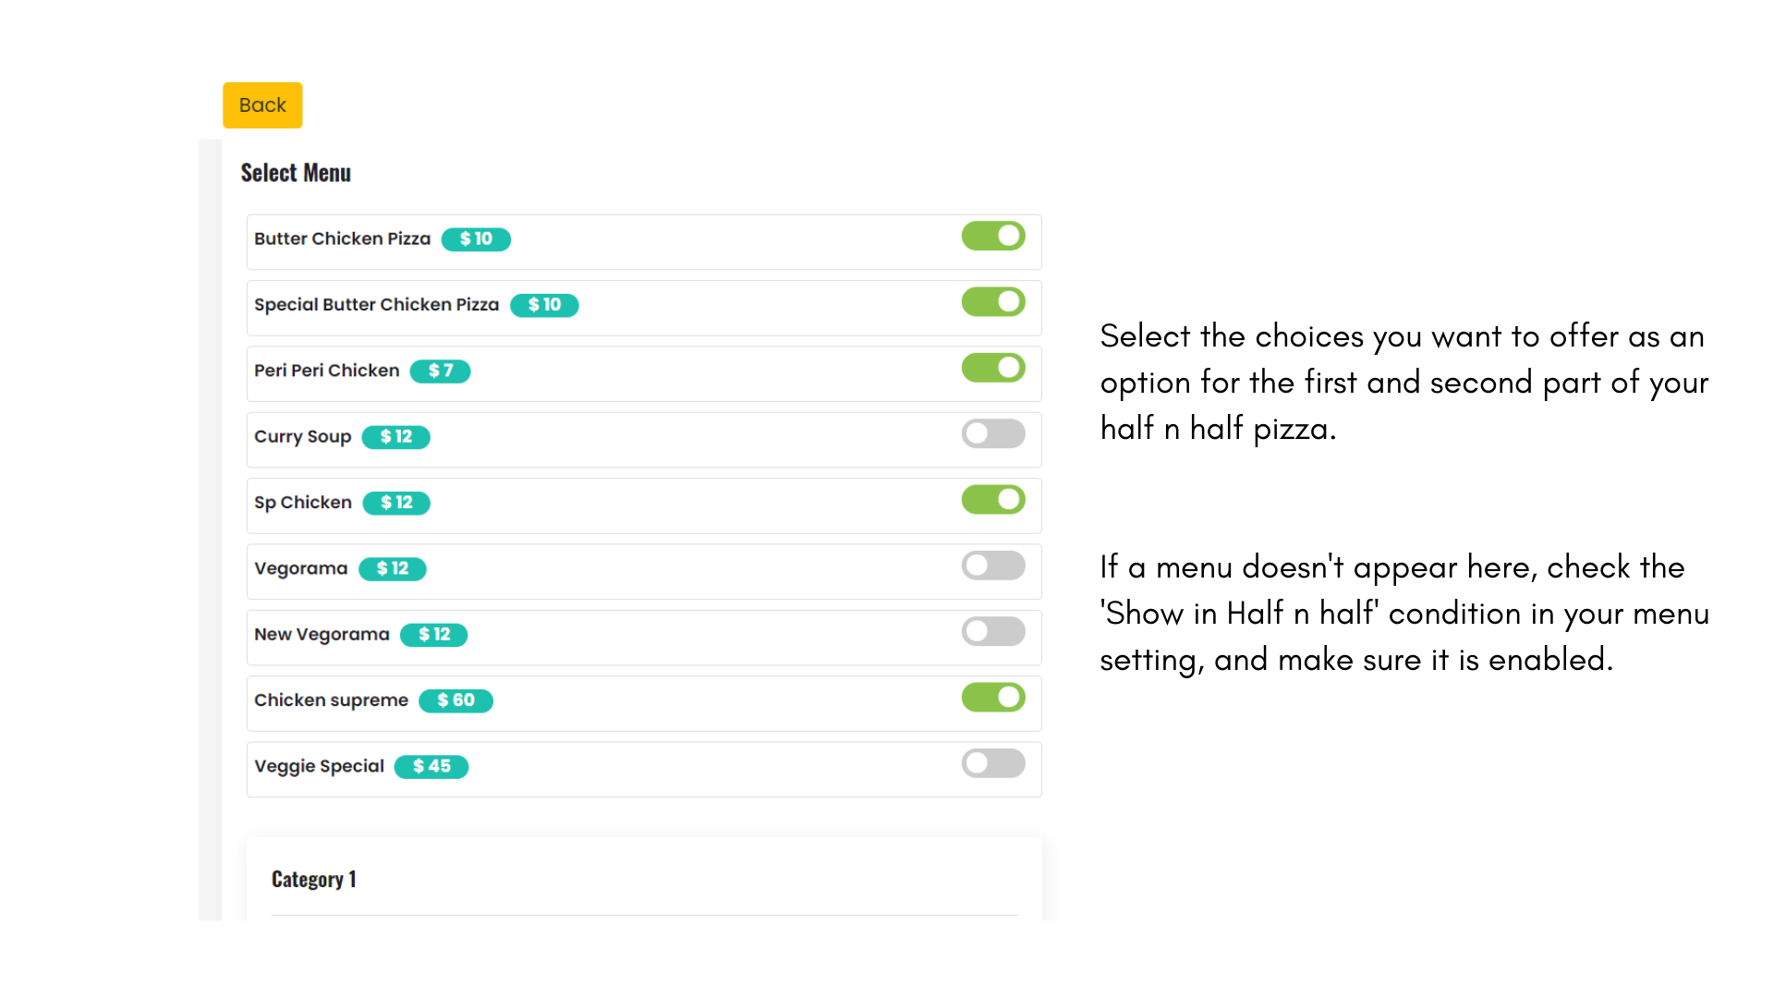
Task: Disable the Butter Chicken Pizza toggle
Action: (993, 237)
